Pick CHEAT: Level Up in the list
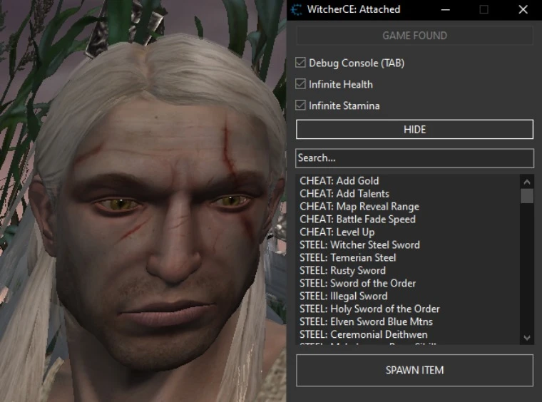Viewport: 542px width, 402px height. [337, 232]
